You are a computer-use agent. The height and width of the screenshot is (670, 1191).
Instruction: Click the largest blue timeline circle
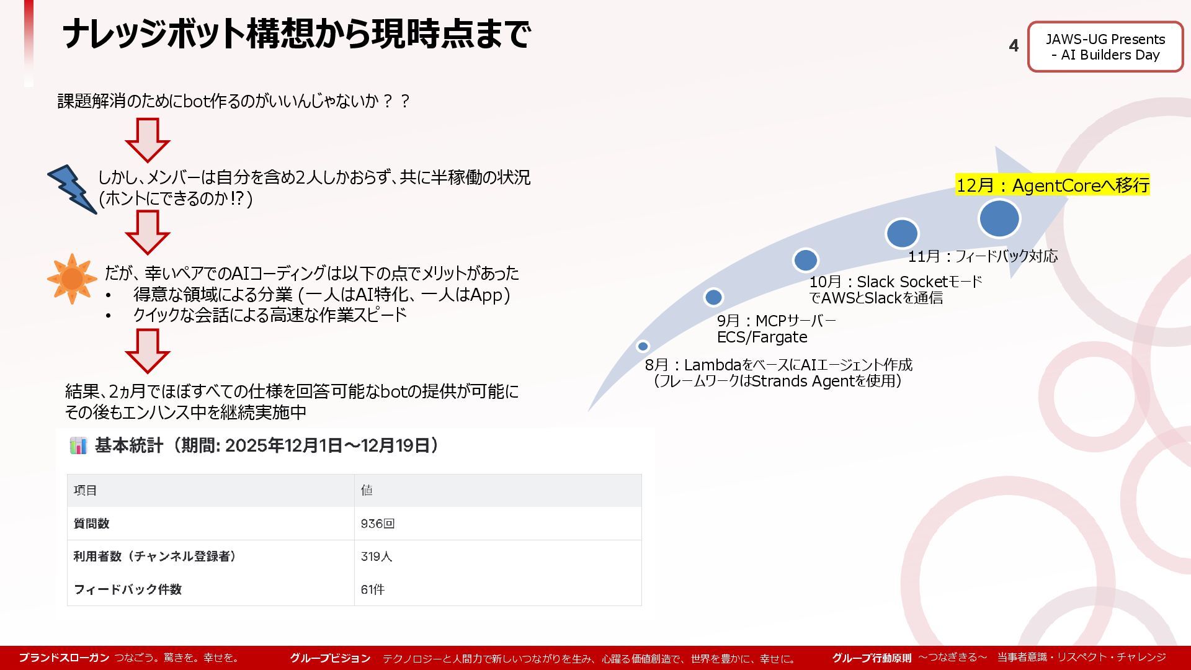[x=999, y=218]
